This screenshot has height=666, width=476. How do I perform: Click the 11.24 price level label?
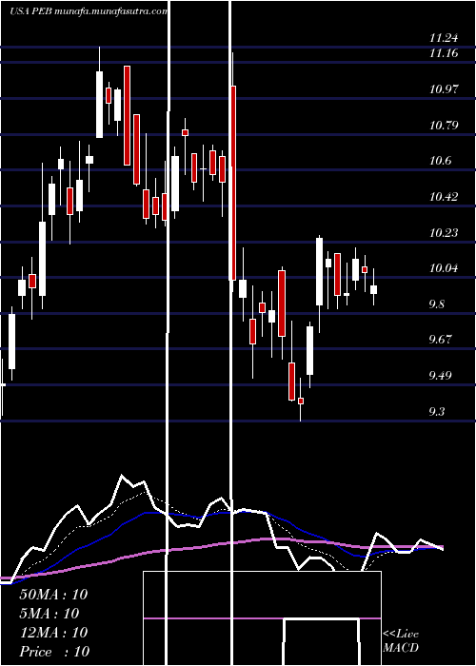coord(444,38)
